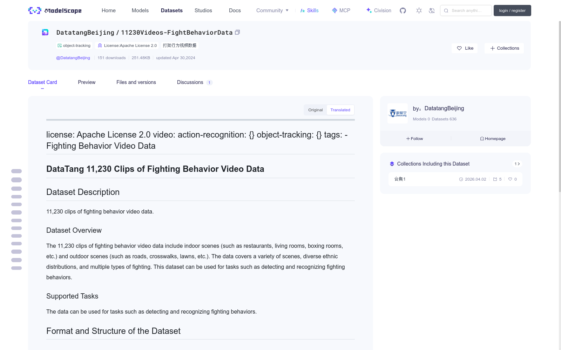The height and width of the screenshot is (350, 561).
Task: Copy dataset name with copy icon
Action: click(x=237, y=32)
